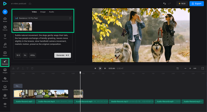
Task: Move layer down with the send-backward icon
Action: tap(27, 68)
